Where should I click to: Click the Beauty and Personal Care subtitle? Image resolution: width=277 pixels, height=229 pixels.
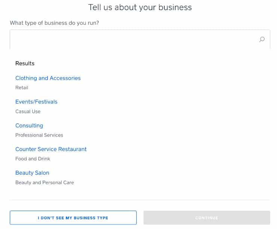(x=45, y=183)
